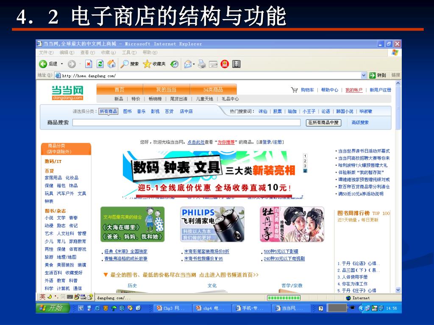Click banner slide number 1
Screen dimensions: 434x325
point(305,156)
